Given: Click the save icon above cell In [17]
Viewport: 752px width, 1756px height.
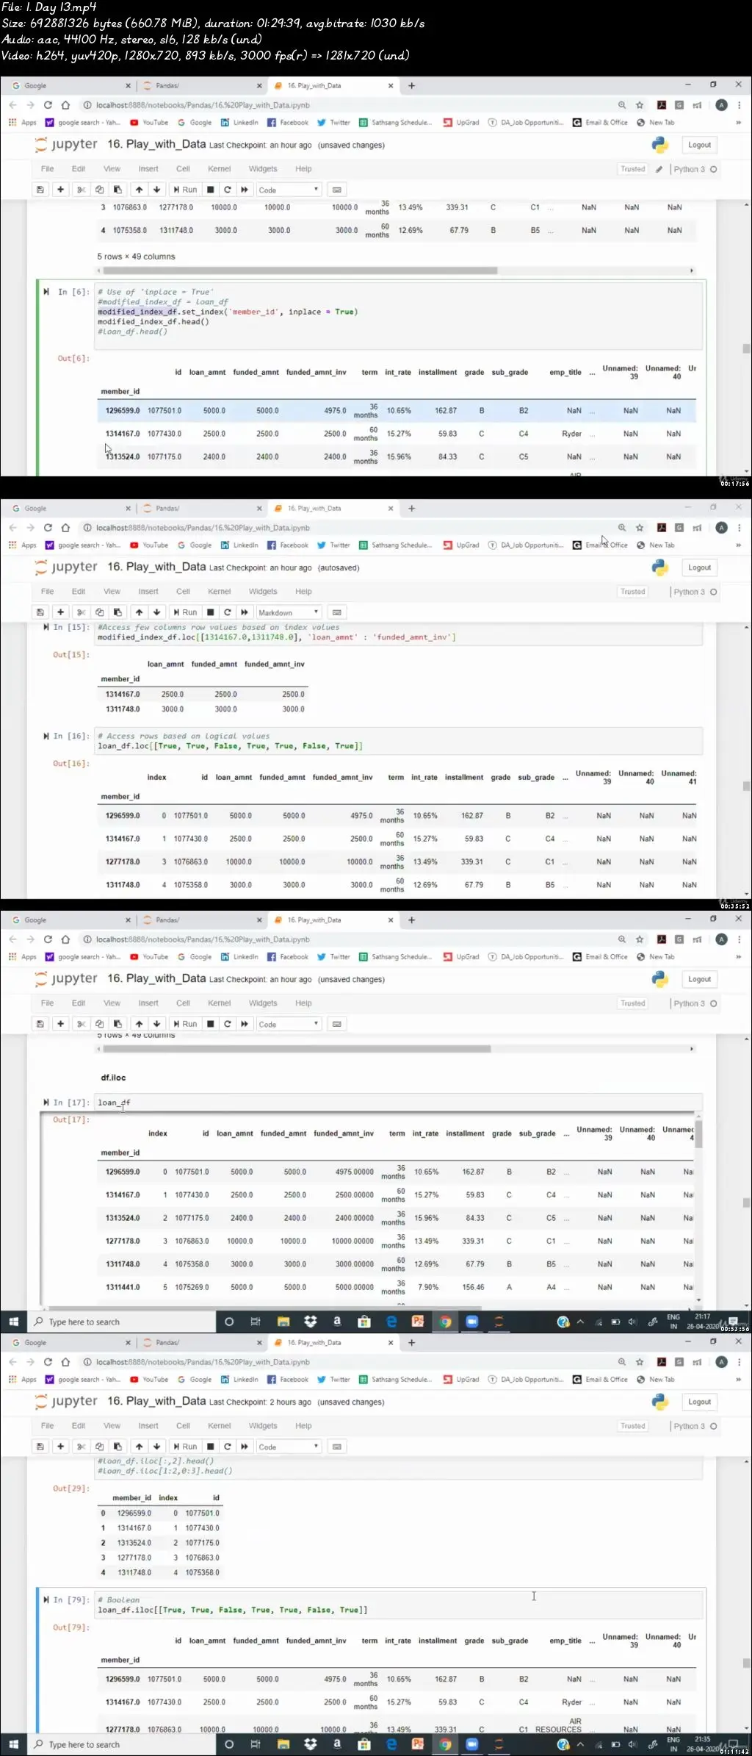Looking at the screenshot, I should pyautogui.click(x=40, y=1024).
